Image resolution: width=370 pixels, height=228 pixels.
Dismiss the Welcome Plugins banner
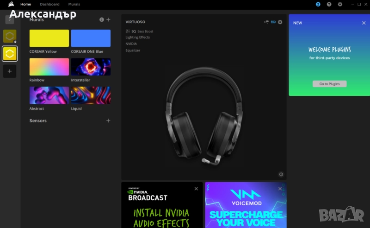point(364,23)
